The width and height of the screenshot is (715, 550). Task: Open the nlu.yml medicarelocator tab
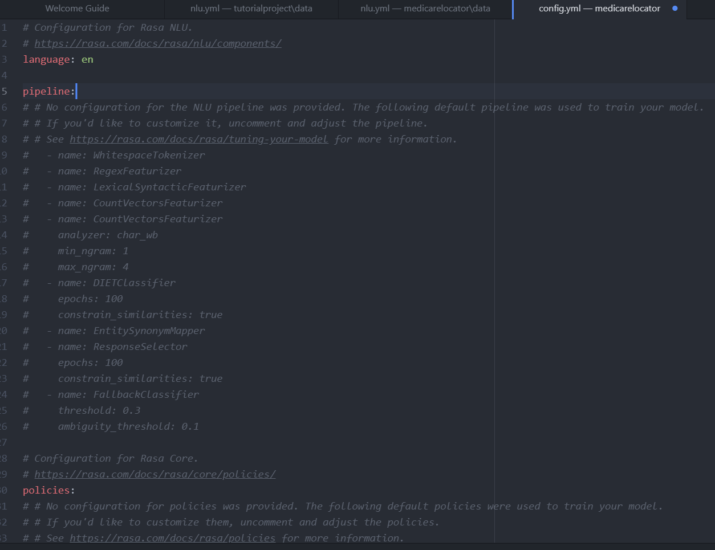[x=425, y=9]
